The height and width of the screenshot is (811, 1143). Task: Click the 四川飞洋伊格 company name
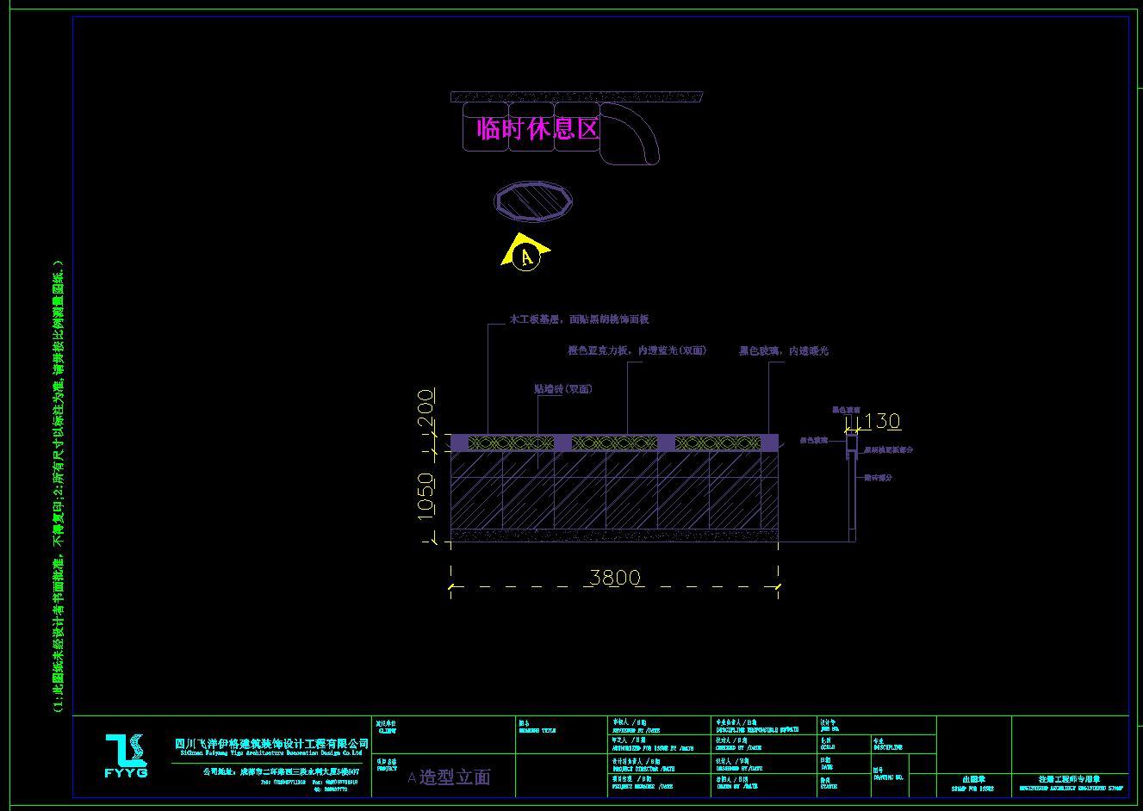point(271,743)
